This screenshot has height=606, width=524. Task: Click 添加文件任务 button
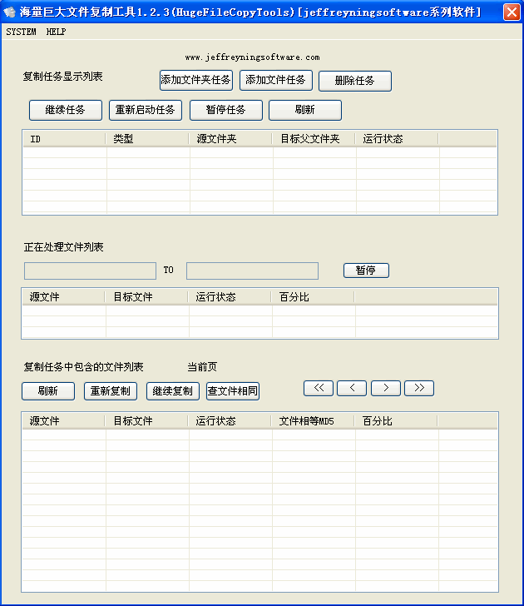click(x=276, y=80)
